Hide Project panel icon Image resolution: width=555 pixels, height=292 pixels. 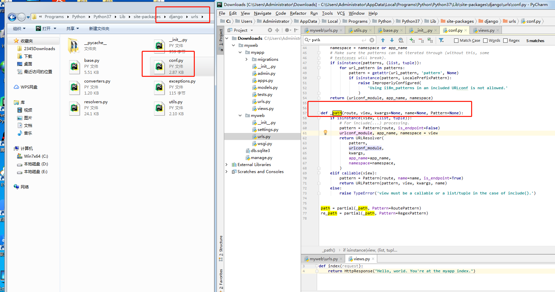(x=296, y=30)
